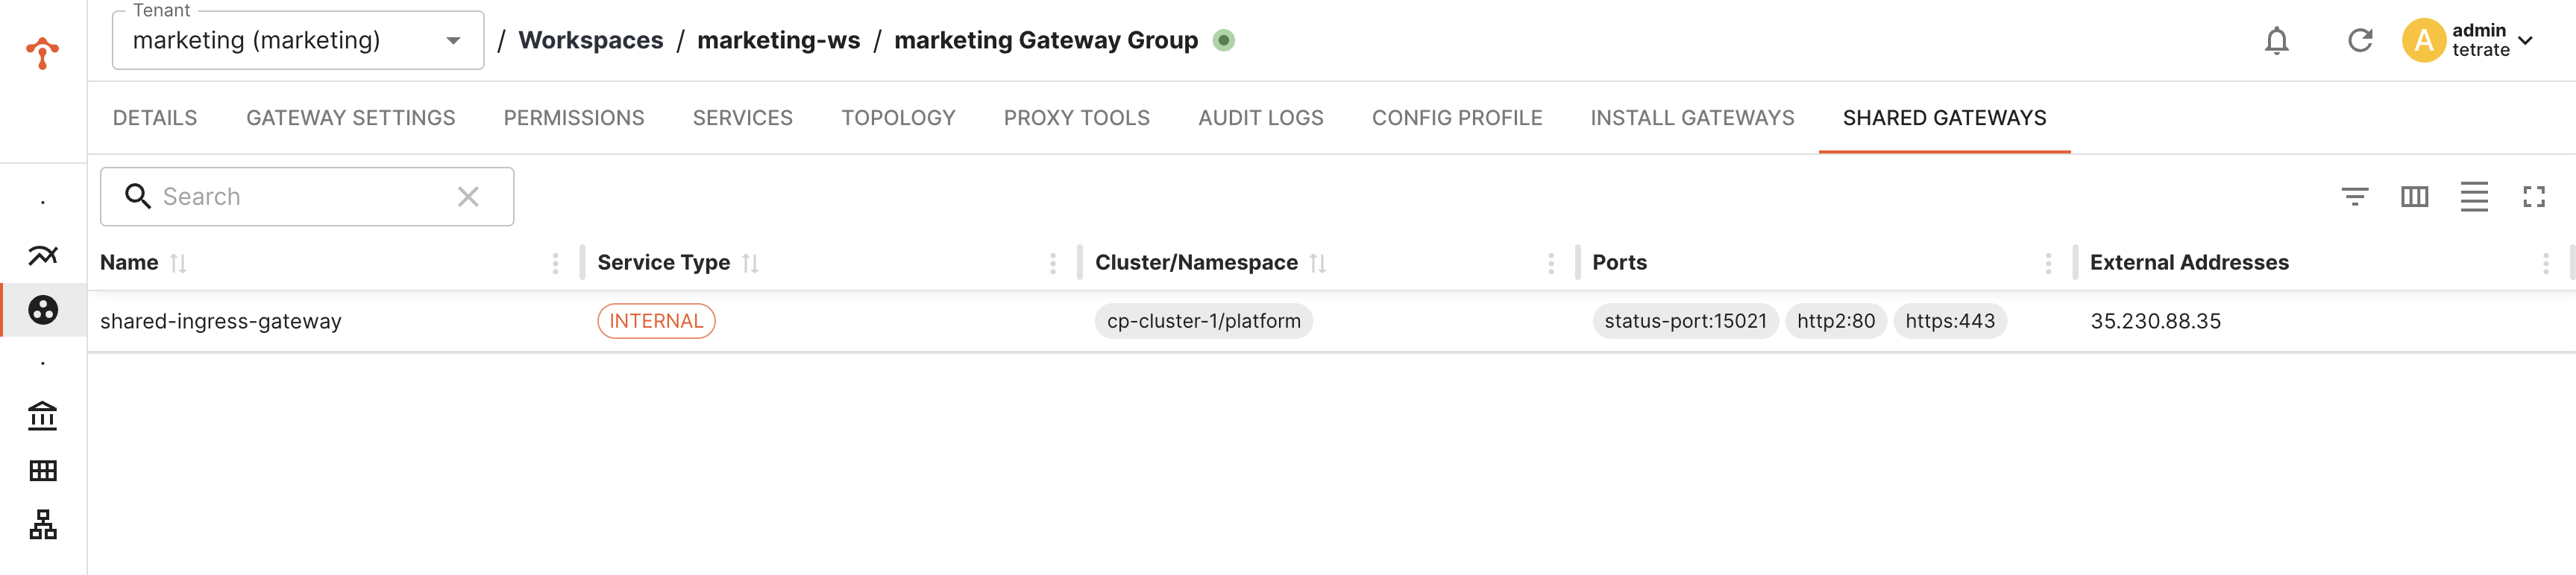The width and height of the screenshot is (2576, 575).
Task: Toggle sorting on the Name column
Action: (178, 262)
